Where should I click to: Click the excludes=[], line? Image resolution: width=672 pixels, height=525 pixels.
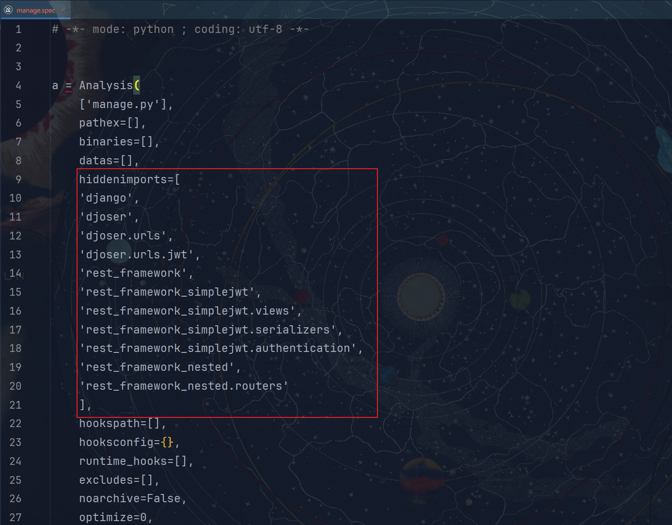point(119,480)
